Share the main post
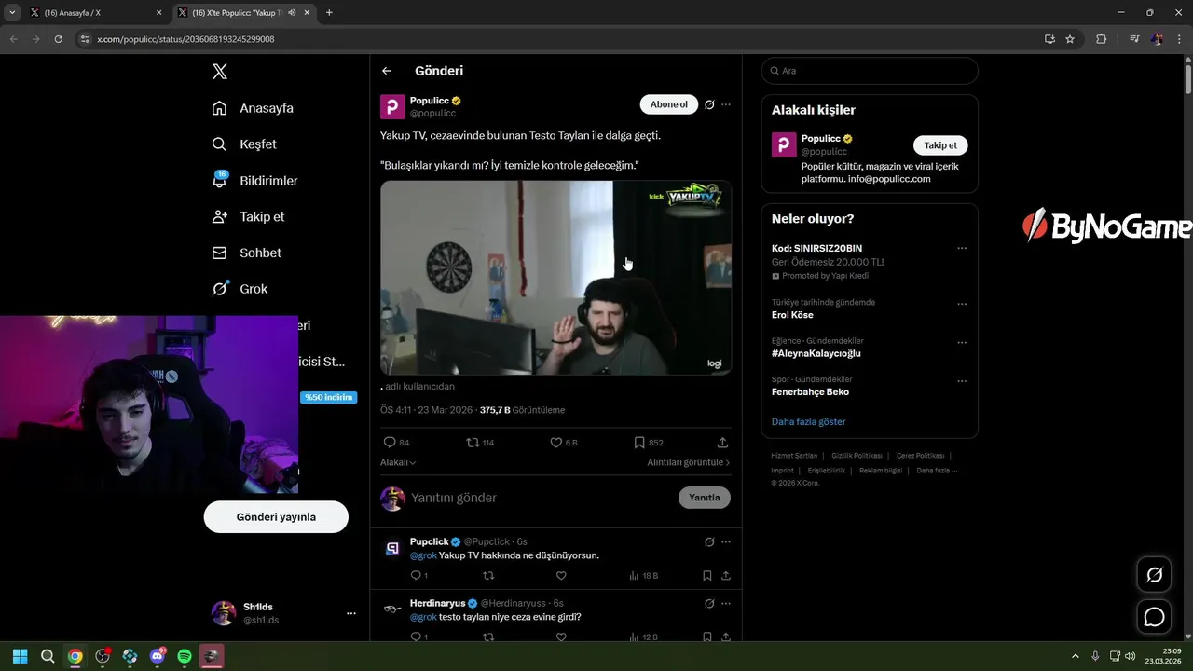1193x671 pixels. click(x=722, y=443)
